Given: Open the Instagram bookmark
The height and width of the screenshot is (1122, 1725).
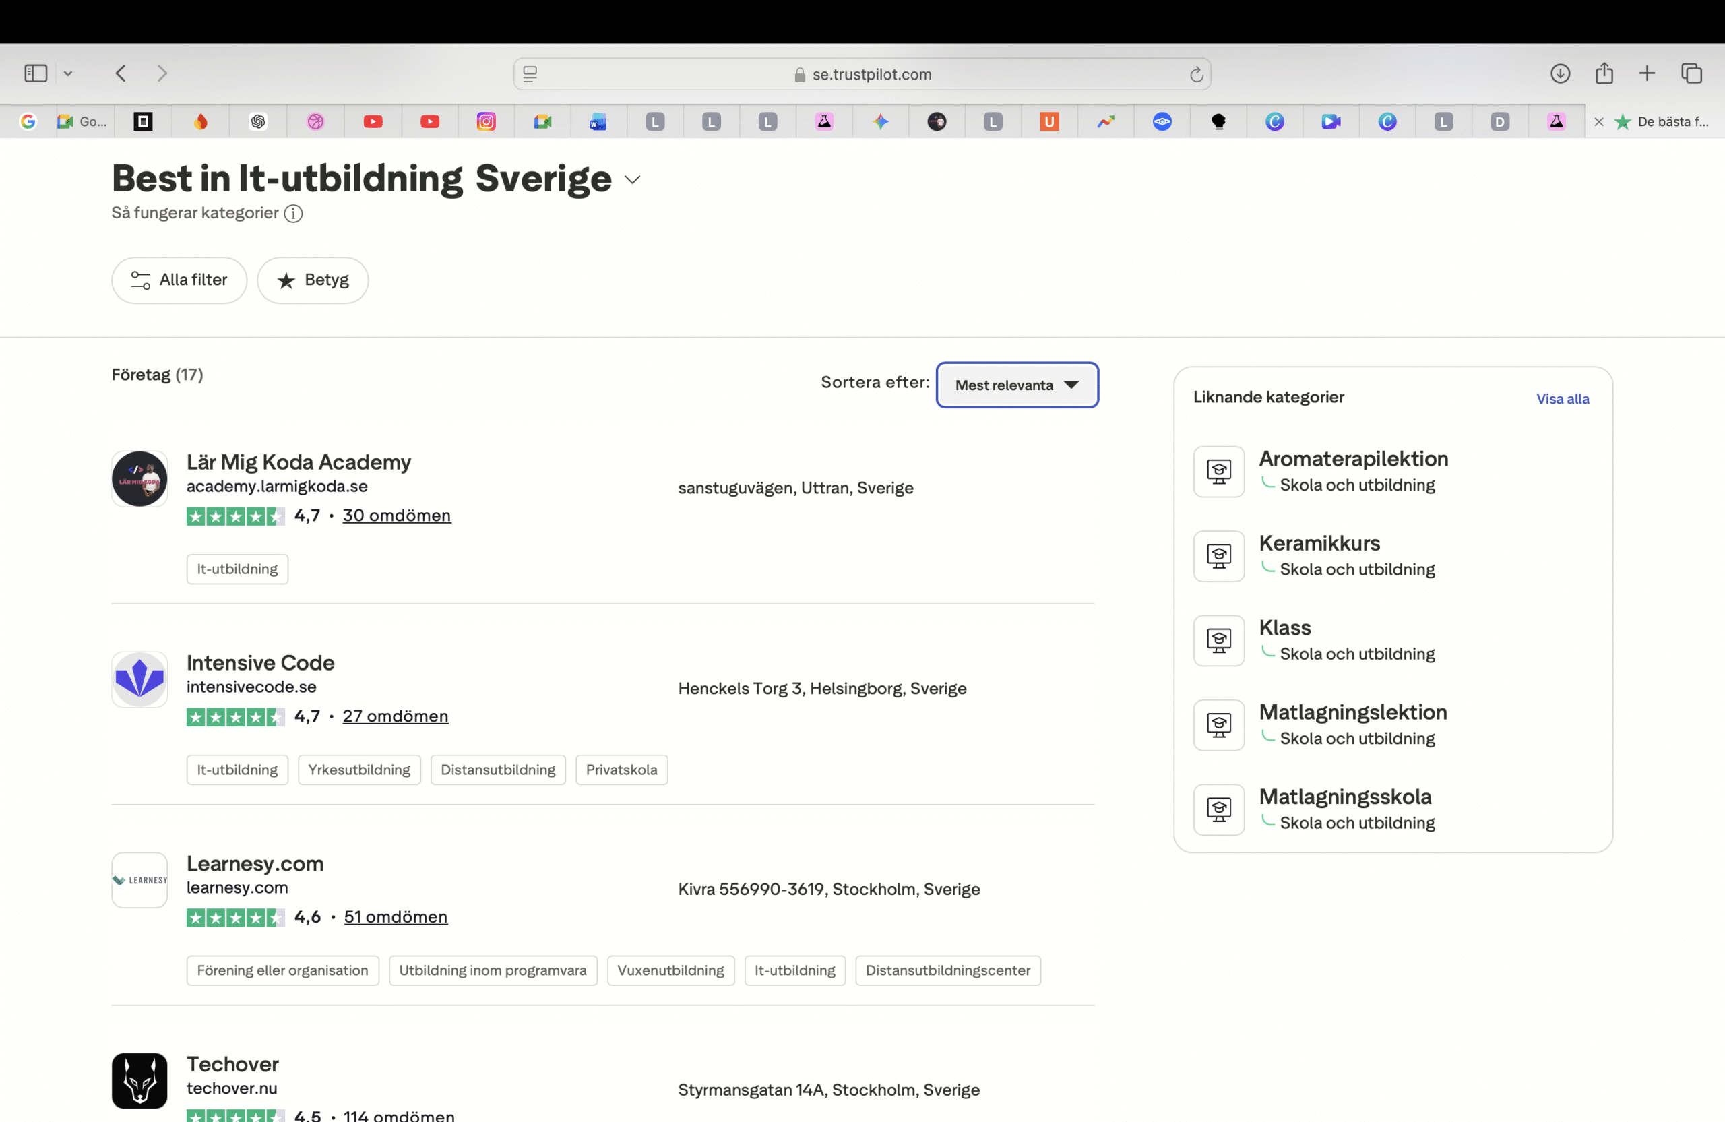Looking at the screenshot, I should pyautogui.click(x=487, y=121).
